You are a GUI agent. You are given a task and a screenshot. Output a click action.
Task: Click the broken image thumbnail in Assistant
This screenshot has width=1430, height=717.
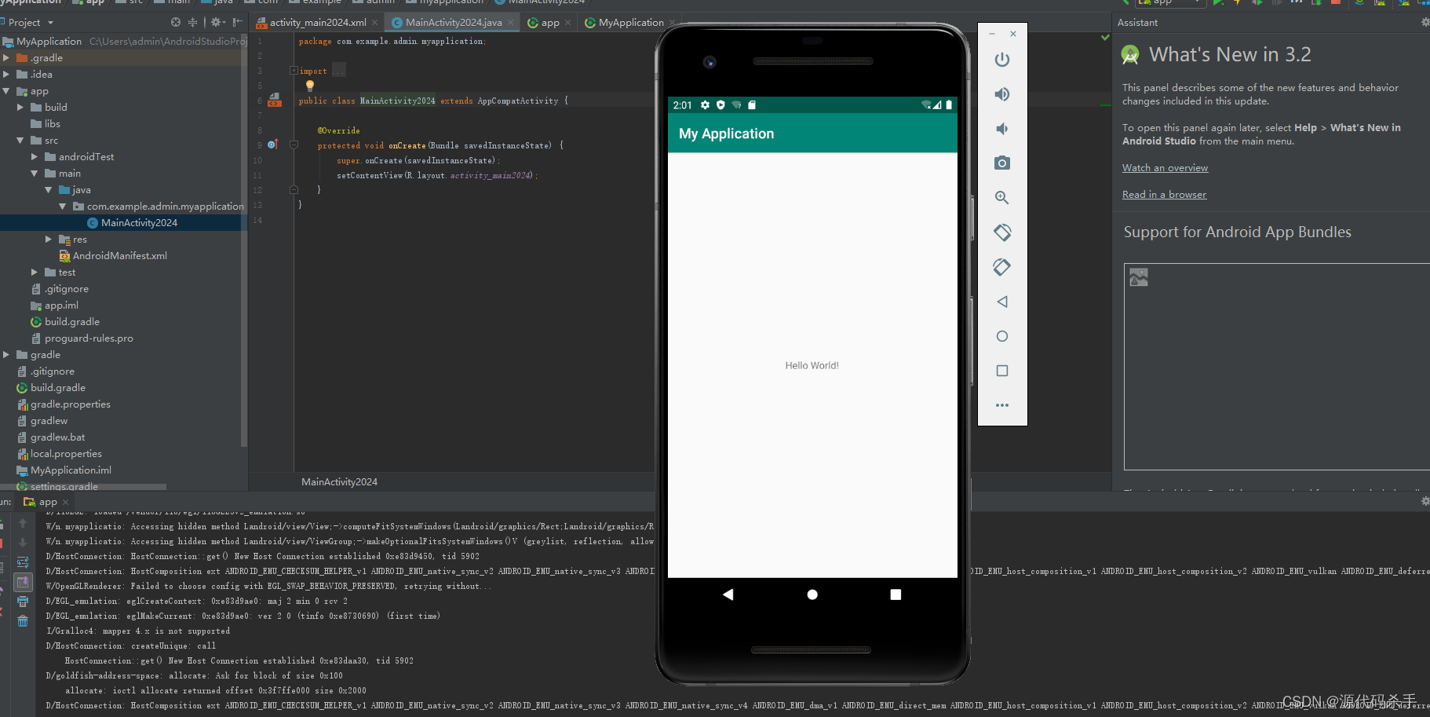coord(1139,277)
